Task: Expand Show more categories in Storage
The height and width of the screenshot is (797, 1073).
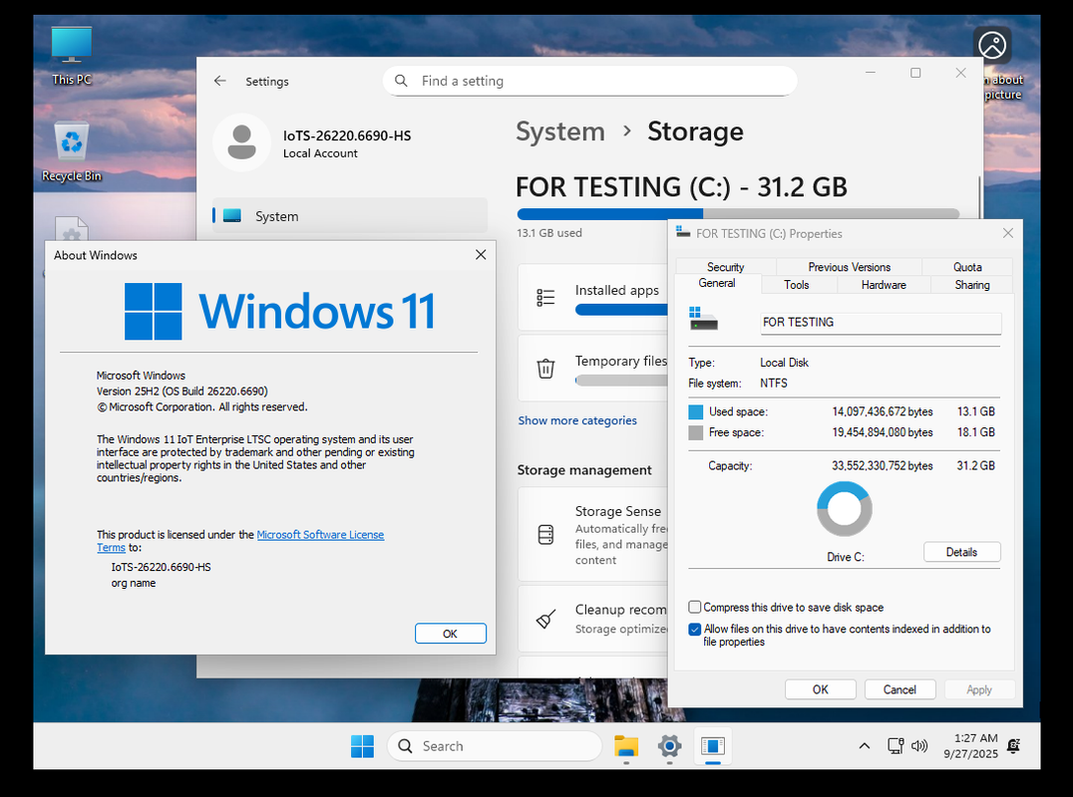Action: [x=576, y=420]
